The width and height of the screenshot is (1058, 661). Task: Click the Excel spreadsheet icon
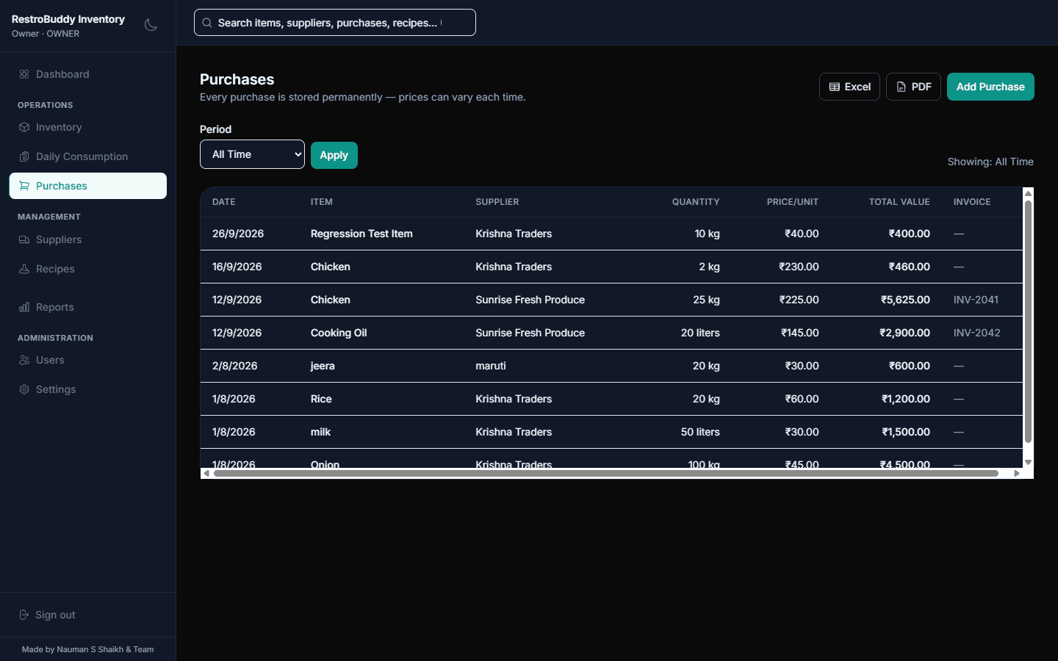tap(835, 87)
